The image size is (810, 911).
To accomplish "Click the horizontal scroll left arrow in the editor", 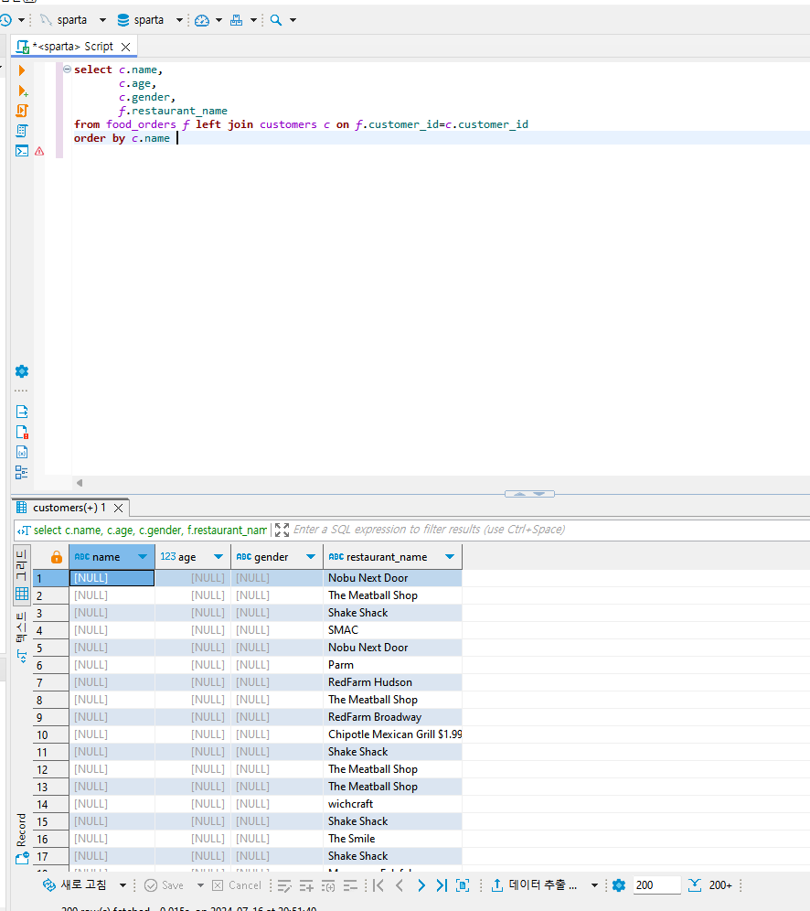I will [80, 483].
